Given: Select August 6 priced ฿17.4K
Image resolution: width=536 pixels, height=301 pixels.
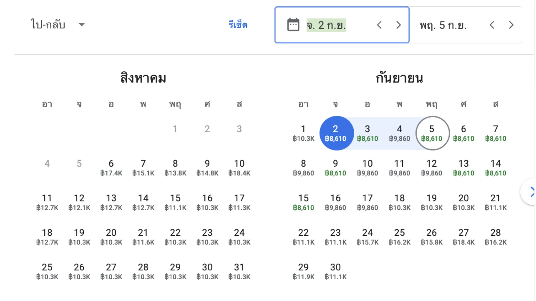Looking at the screenshot, I should coord(111,168).
